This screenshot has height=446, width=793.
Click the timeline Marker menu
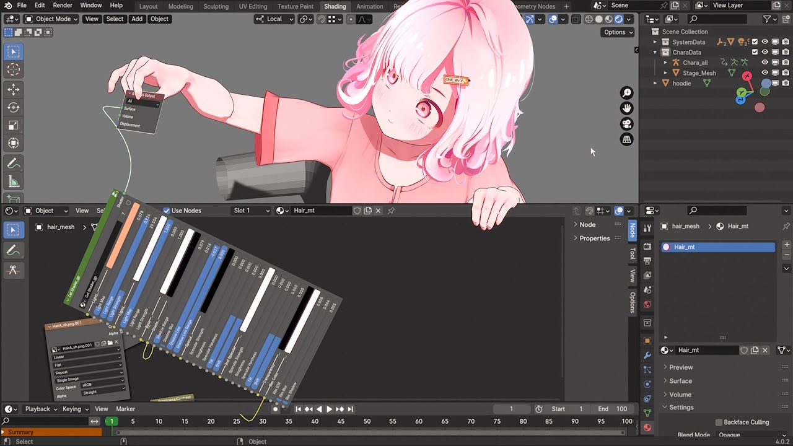(125, 409)
